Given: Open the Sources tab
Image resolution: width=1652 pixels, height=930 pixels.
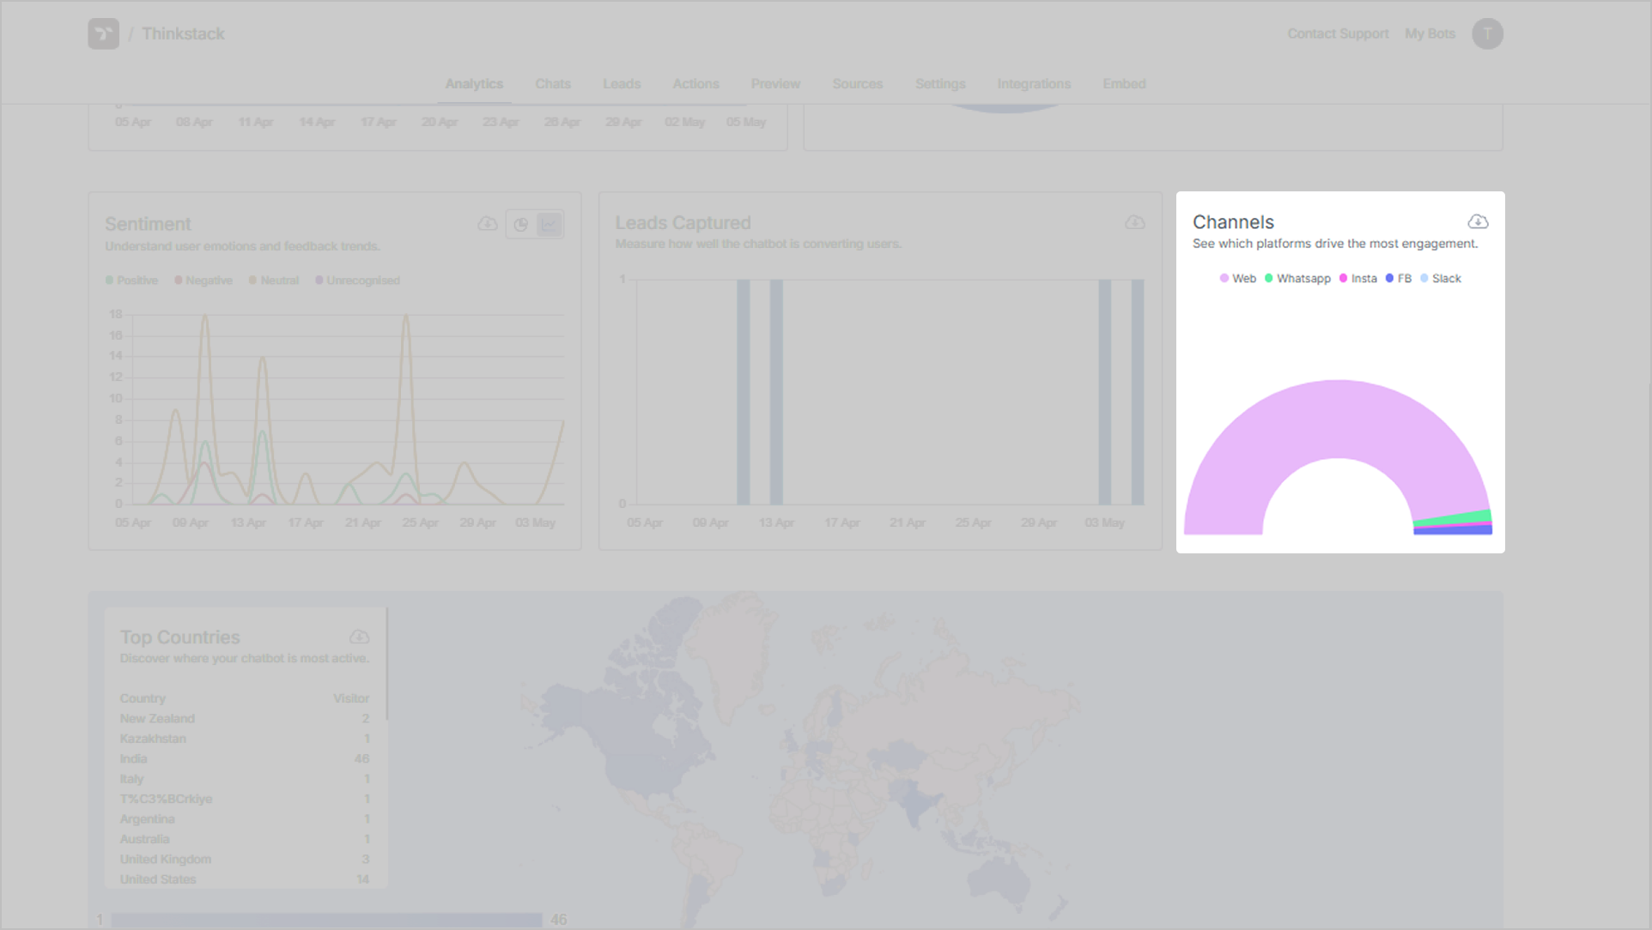Looking at the screenshot, I should click(858, 84).
